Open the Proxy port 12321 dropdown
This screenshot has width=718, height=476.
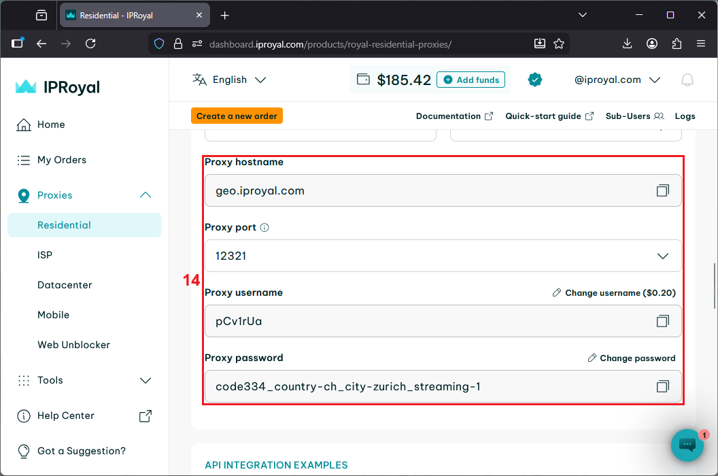pyautogui.click(x=443, y=256)
